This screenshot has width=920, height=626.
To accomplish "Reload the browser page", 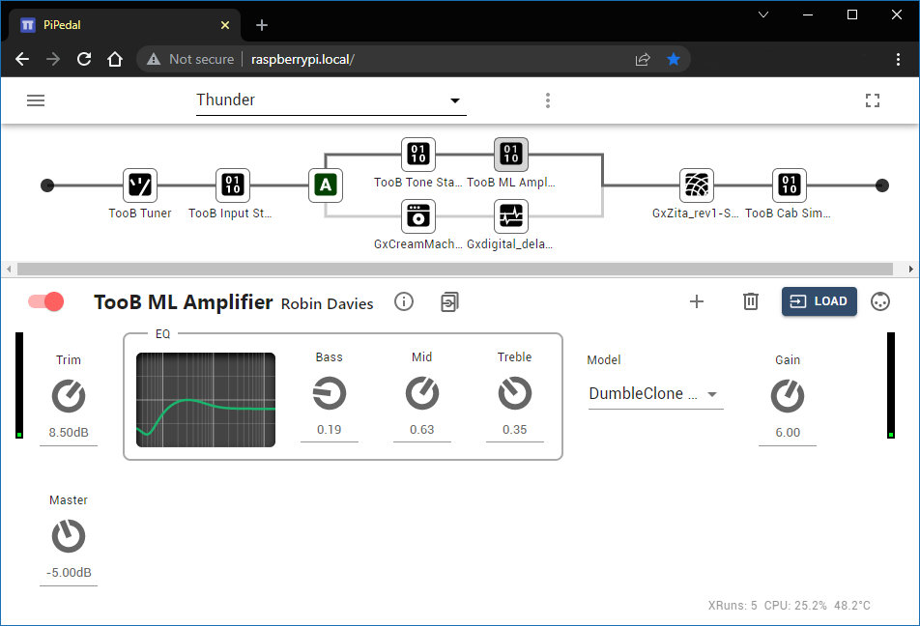I will [x=84, y=59].
